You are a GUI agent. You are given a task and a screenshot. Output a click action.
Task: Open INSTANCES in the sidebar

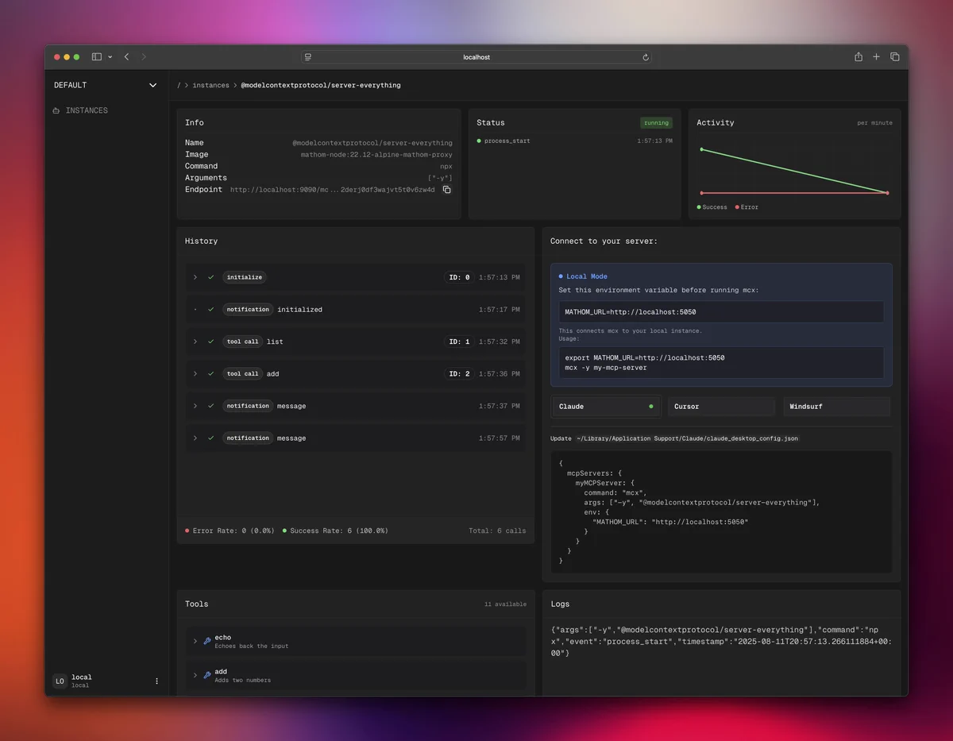(87, 110)
